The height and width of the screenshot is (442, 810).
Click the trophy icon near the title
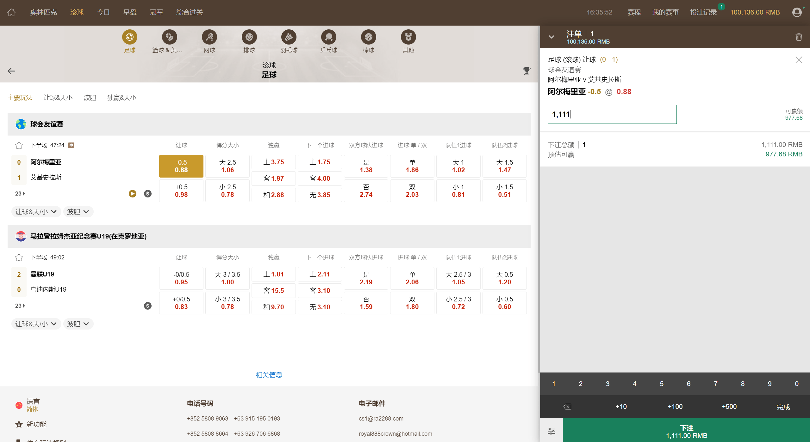tap(526, 71)
